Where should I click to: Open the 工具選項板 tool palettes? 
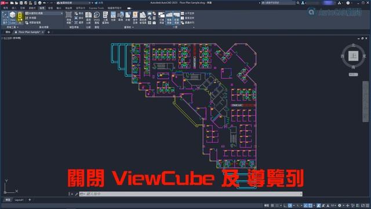click(x=106, y=18)
